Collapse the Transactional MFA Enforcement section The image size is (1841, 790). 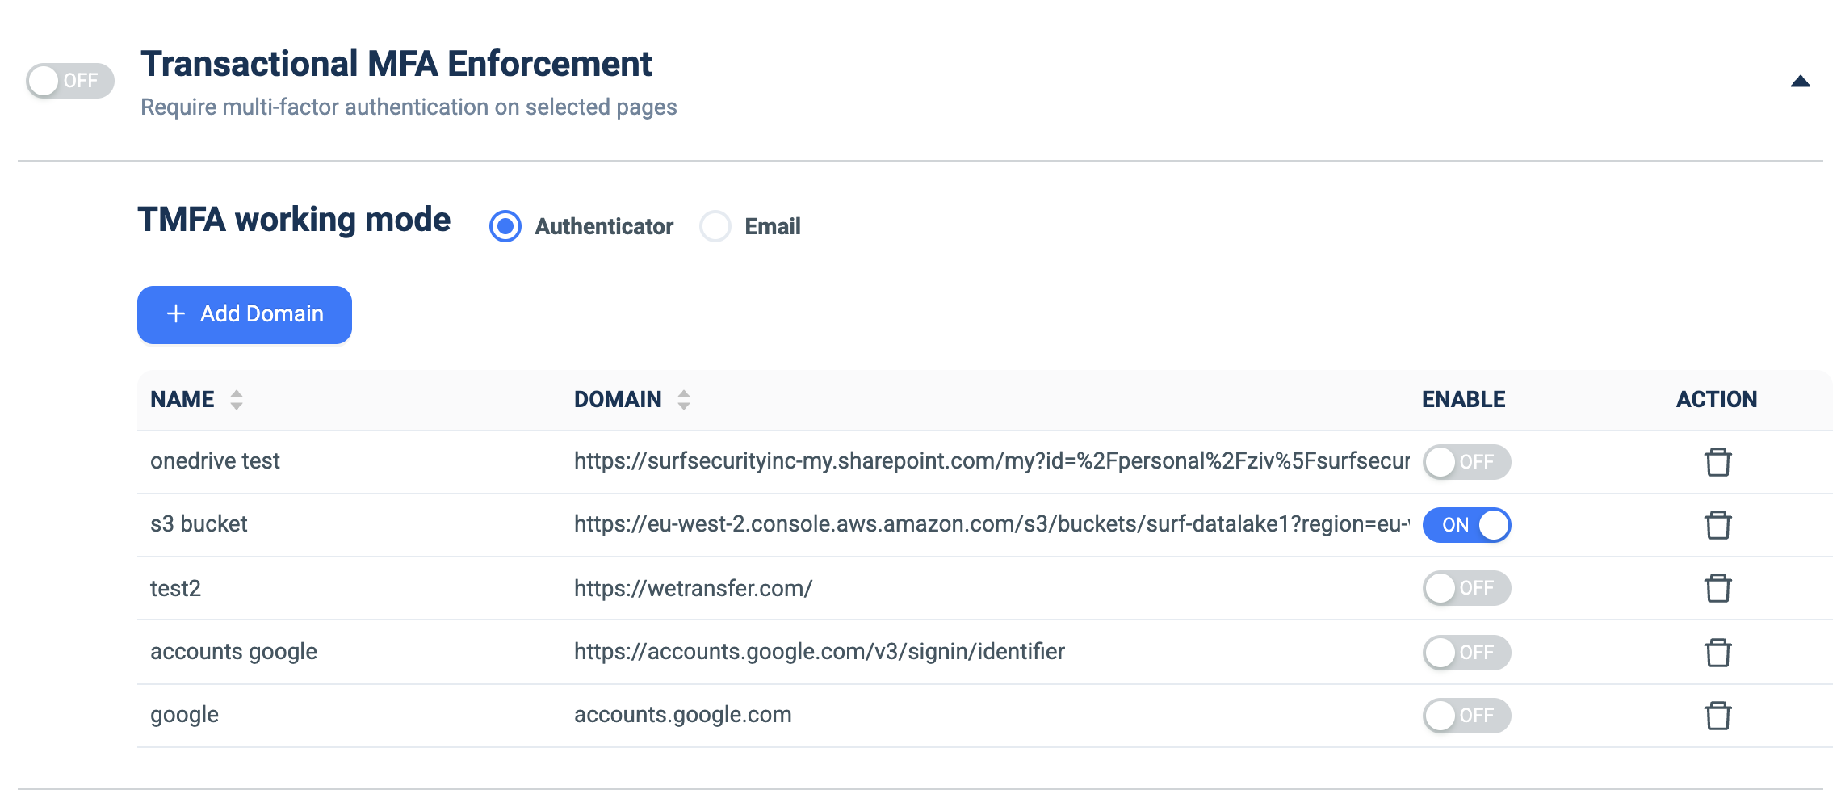pyautogui.click(x=1801, y=81)
